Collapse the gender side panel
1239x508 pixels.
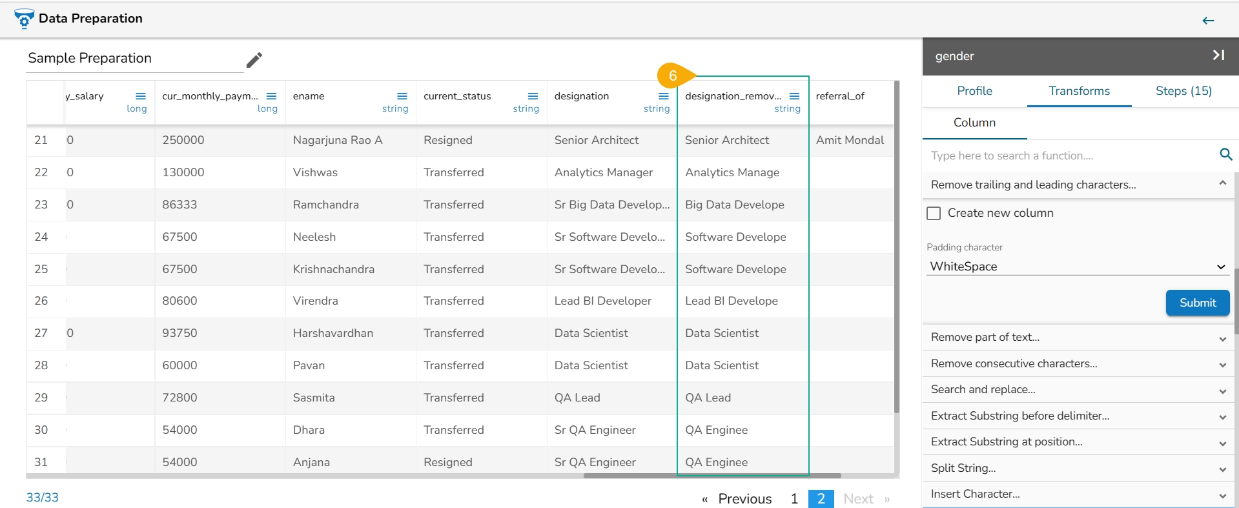(x=1218, y=56)
